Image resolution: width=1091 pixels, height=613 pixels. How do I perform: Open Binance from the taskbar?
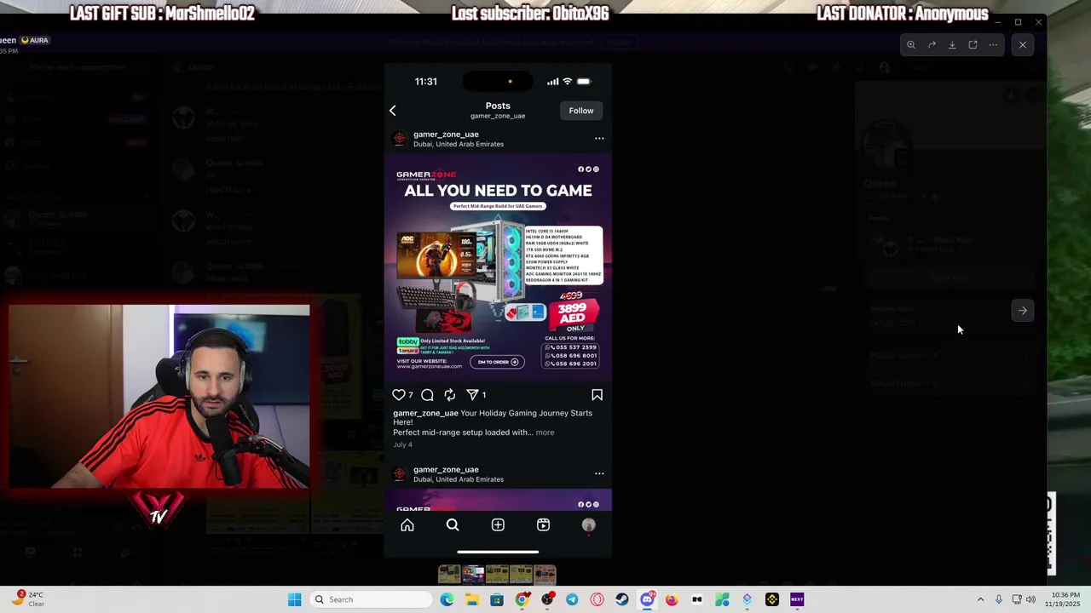click(x=771, y=599)
